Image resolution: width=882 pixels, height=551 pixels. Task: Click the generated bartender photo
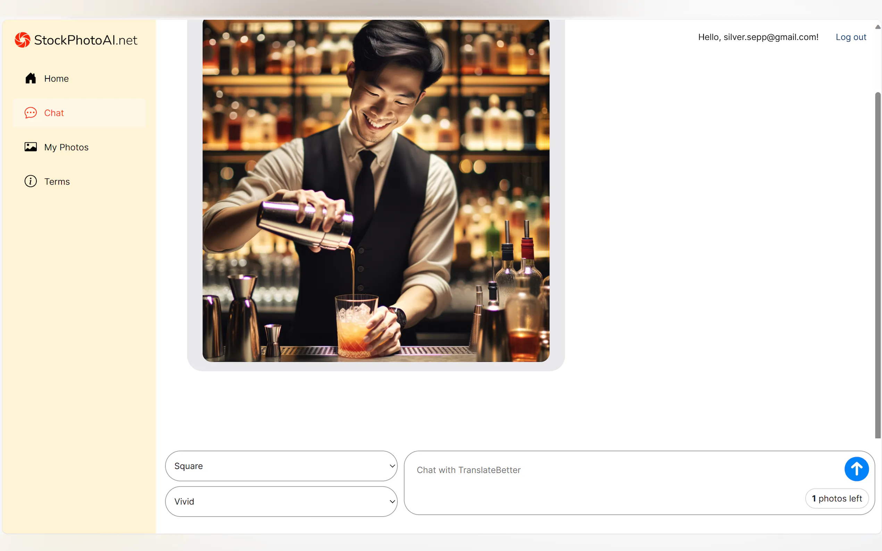376,190
